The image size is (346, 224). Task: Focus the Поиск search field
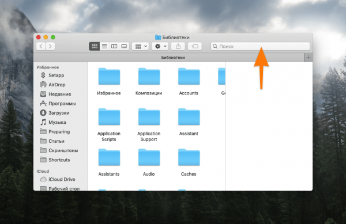click(x=260, y=46)
